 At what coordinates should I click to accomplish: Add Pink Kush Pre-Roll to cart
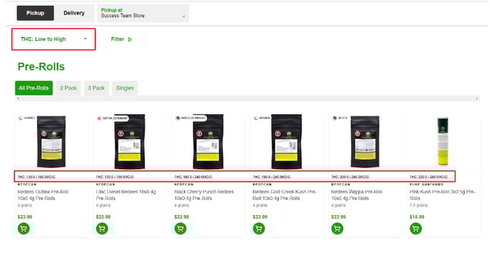click(x=416, y=229)
